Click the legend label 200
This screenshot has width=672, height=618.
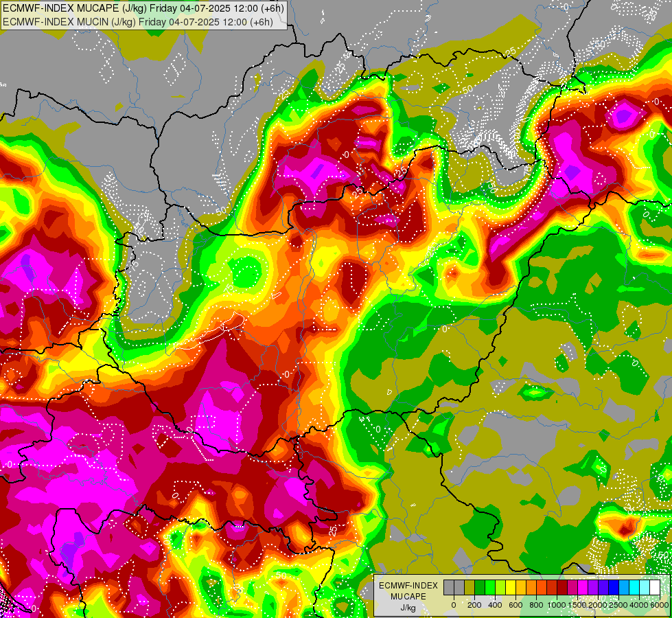[474, 605]
